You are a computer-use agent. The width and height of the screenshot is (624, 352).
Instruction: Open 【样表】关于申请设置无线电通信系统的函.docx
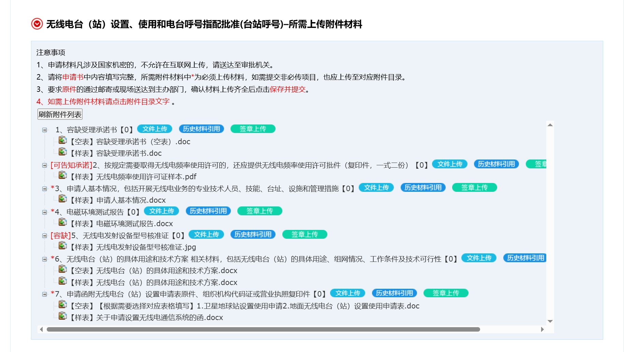point(146,318)
